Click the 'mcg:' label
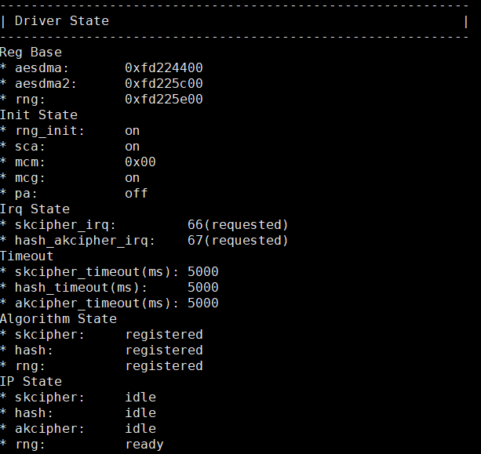Screen dimensions: 481x454 coord(31,178)
